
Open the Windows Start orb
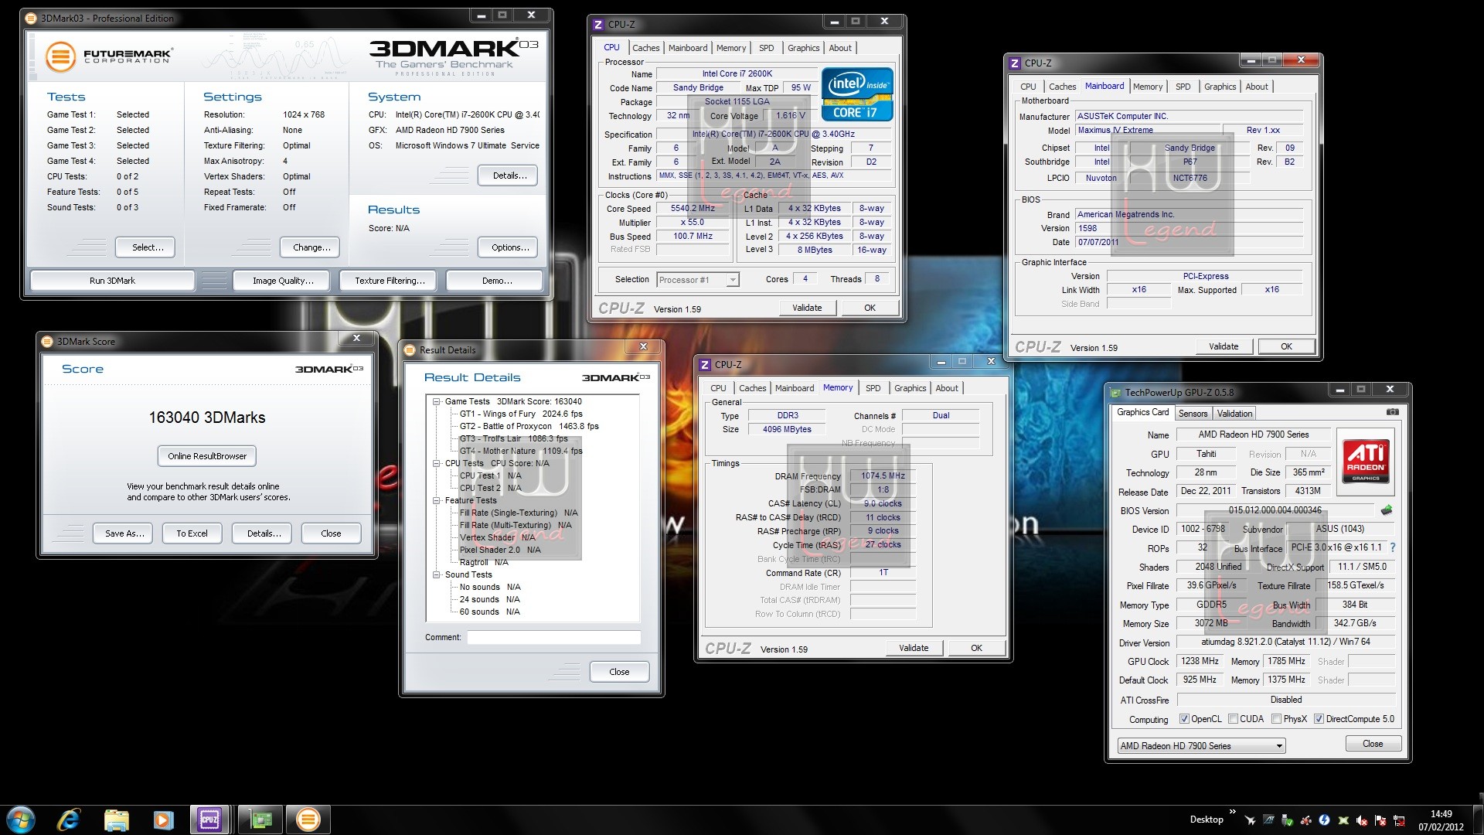[21, 819]
